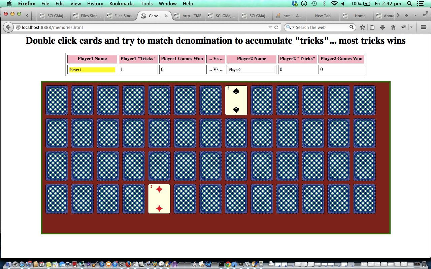This screenshot has width=431, height=269.
Task: Click the Player1 name field
Action: [x=92, y=70]
